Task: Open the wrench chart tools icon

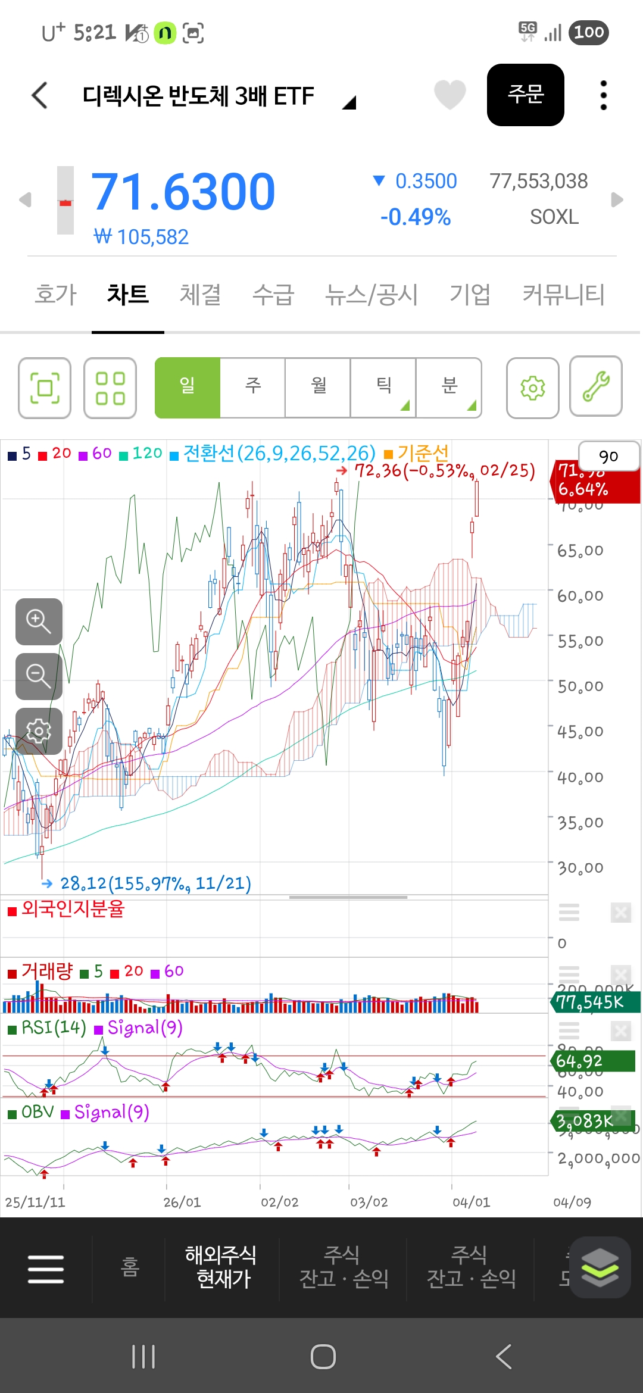Action: pos(596,386)
